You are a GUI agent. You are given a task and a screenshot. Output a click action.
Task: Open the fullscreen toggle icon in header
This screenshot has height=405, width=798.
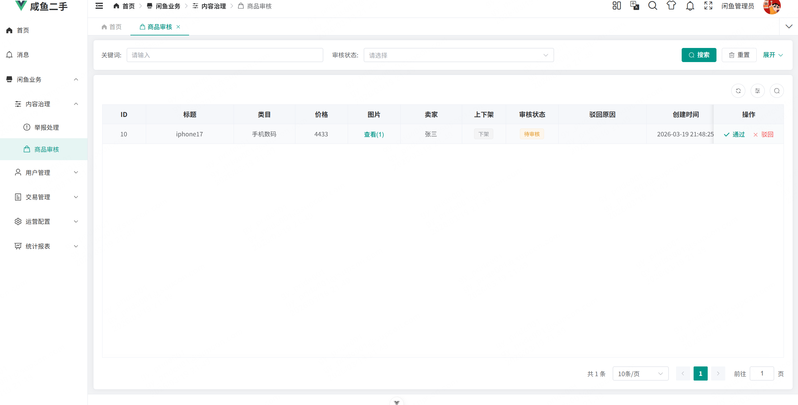708,6
